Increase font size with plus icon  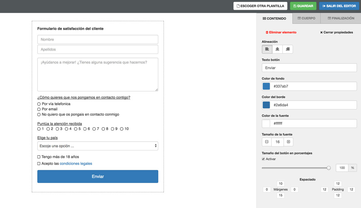coord(288,142)
